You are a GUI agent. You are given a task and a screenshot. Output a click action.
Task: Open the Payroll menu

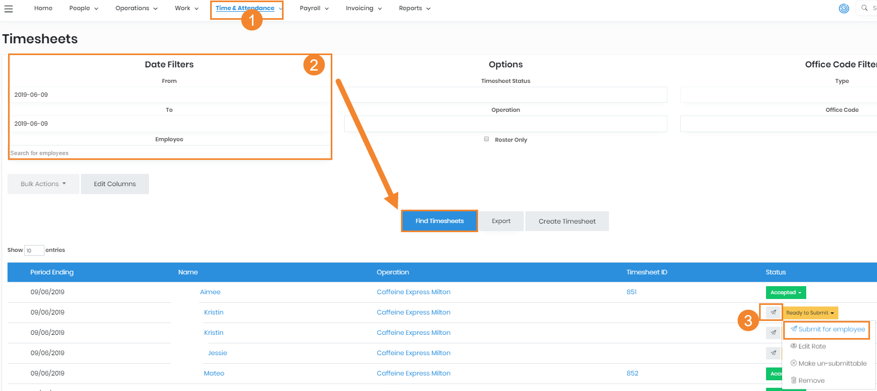(x=314, y=9)
